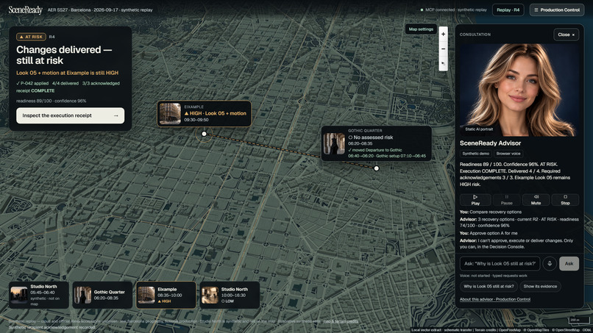The image size is (593, 333).
Task: Focus the Ask advisor input field
Action: (x=500, y=263)
